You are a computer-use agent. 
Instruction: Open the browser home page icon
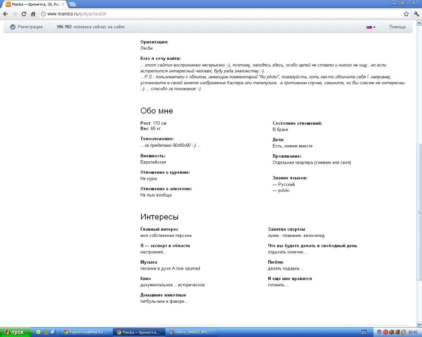33,14
